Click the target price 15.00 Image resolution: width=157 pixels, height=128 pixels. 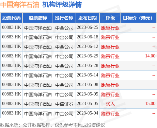(150, 103)
